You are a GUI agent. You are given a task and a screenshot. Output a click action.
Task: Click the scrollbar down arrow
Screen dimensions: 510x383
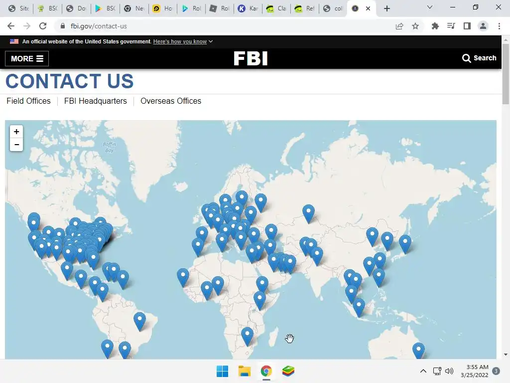click(506, 355)
